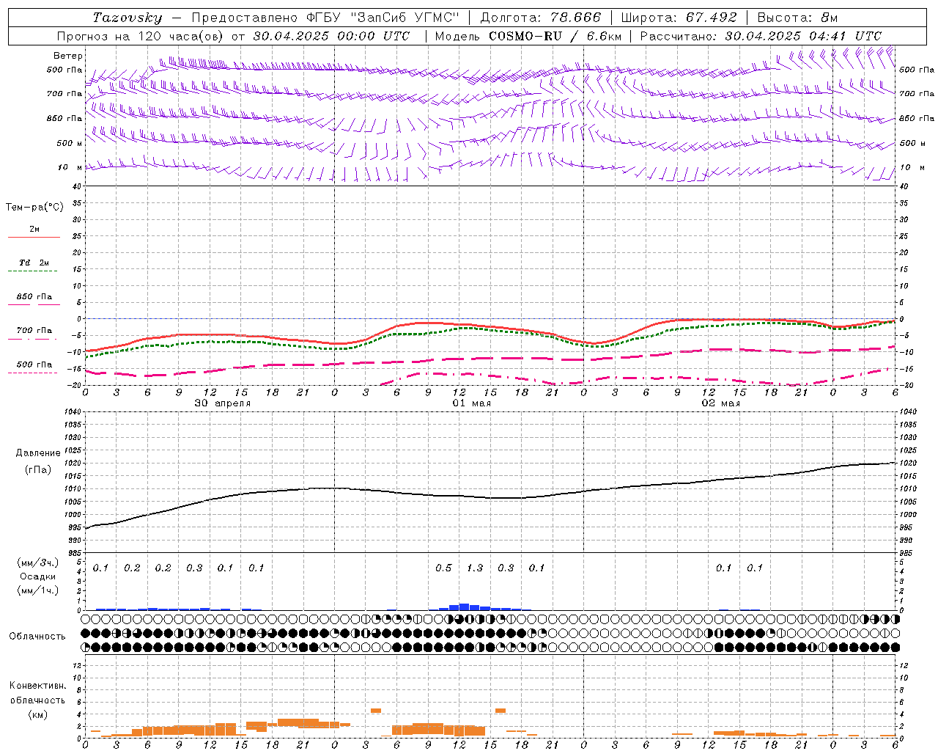
Task: Click the tallest blue precipitation bar
Action: (464, 607)
